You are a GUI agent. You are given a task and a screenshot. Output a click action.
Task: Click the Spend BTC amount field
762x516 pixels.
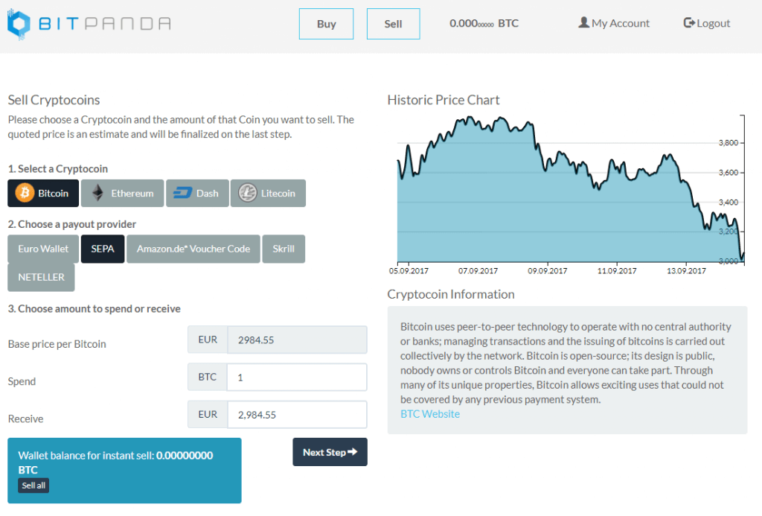pos(297,377)
